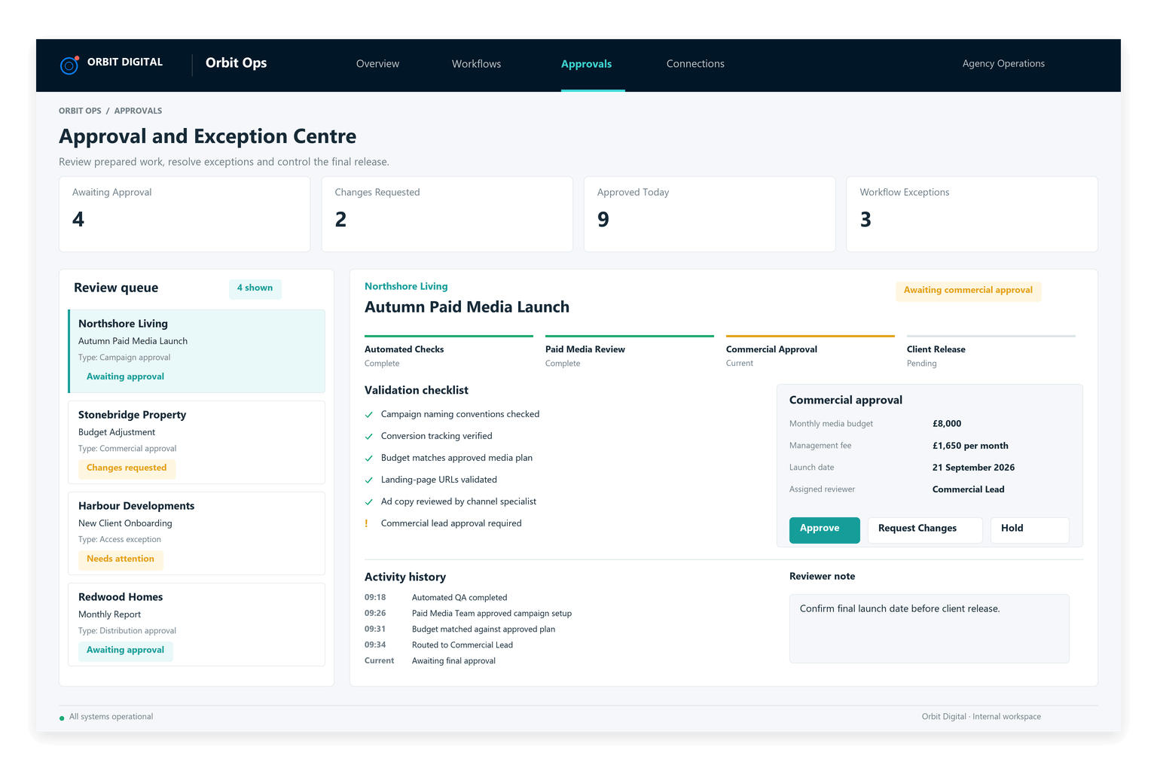Click the Automated Checks stage

pos(449,352)
